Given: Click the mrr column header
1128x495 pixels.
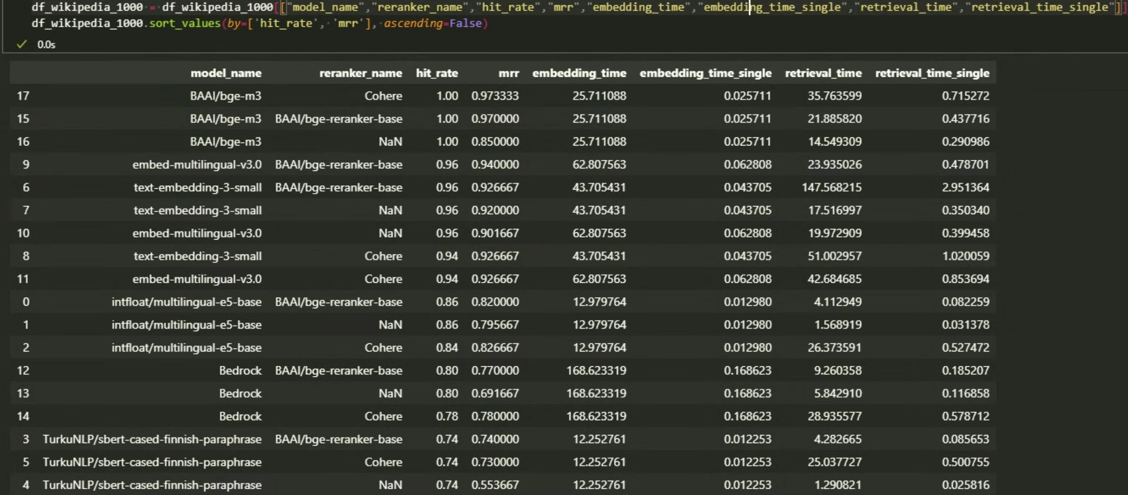Looking at the screenshot, I should click(x=509, y=73).
